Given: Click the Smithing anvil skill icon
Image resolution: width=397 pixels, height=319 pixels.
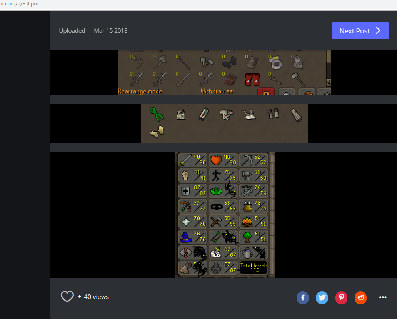Looking at the screenshot, I should coord(246,175).
